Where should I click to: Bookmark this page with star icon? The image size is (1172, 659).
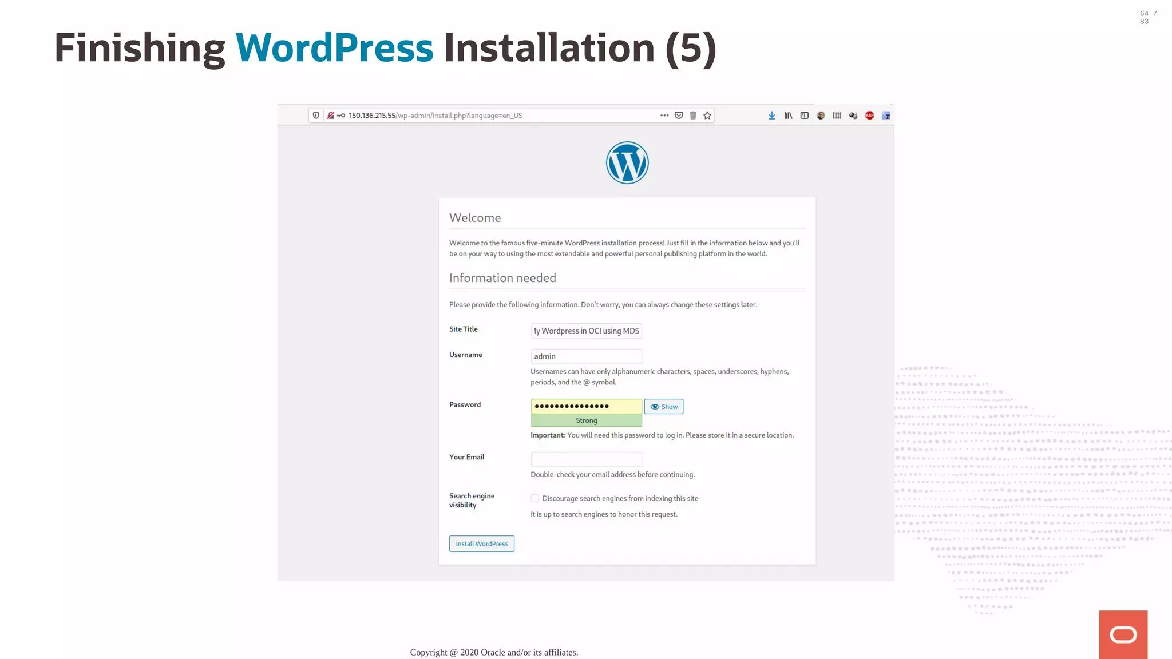click(x=707, y=116)
